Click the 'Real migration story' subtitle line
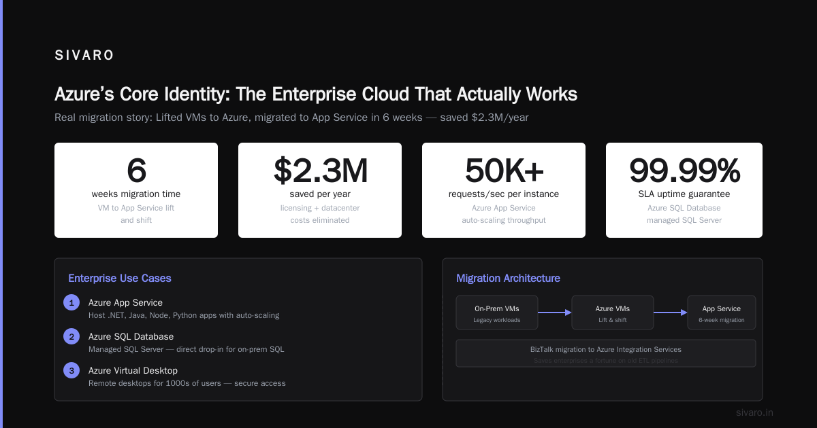Viewport: 817px width, 428px height. [291, 118]
